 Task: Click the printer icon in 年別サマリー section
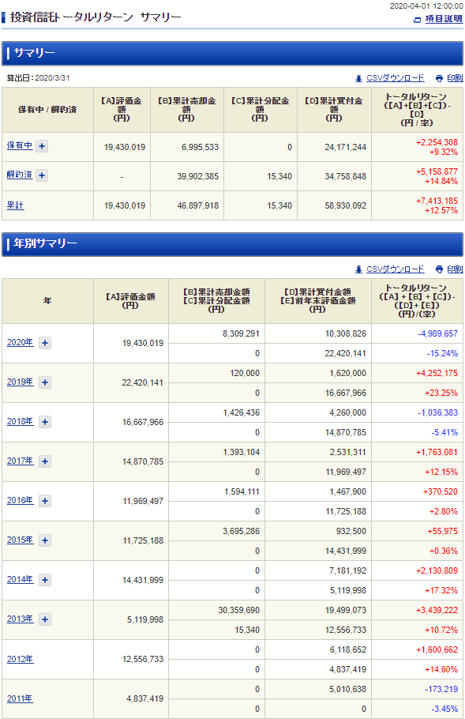click(440, 269)
